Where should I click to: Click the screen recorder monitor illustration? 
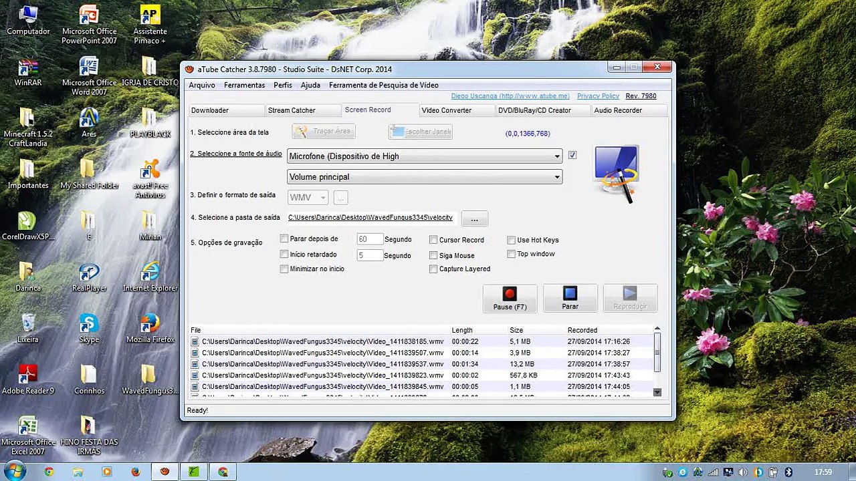(x=616, y=173)
